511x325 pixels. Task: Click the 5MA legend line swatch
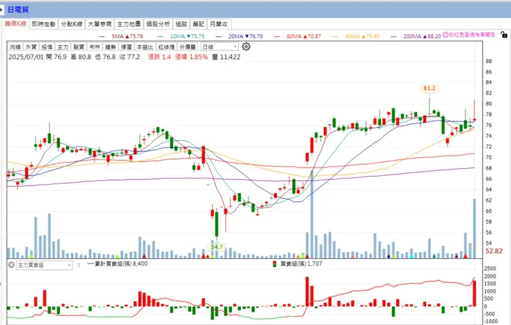click(x=102, y=37)
